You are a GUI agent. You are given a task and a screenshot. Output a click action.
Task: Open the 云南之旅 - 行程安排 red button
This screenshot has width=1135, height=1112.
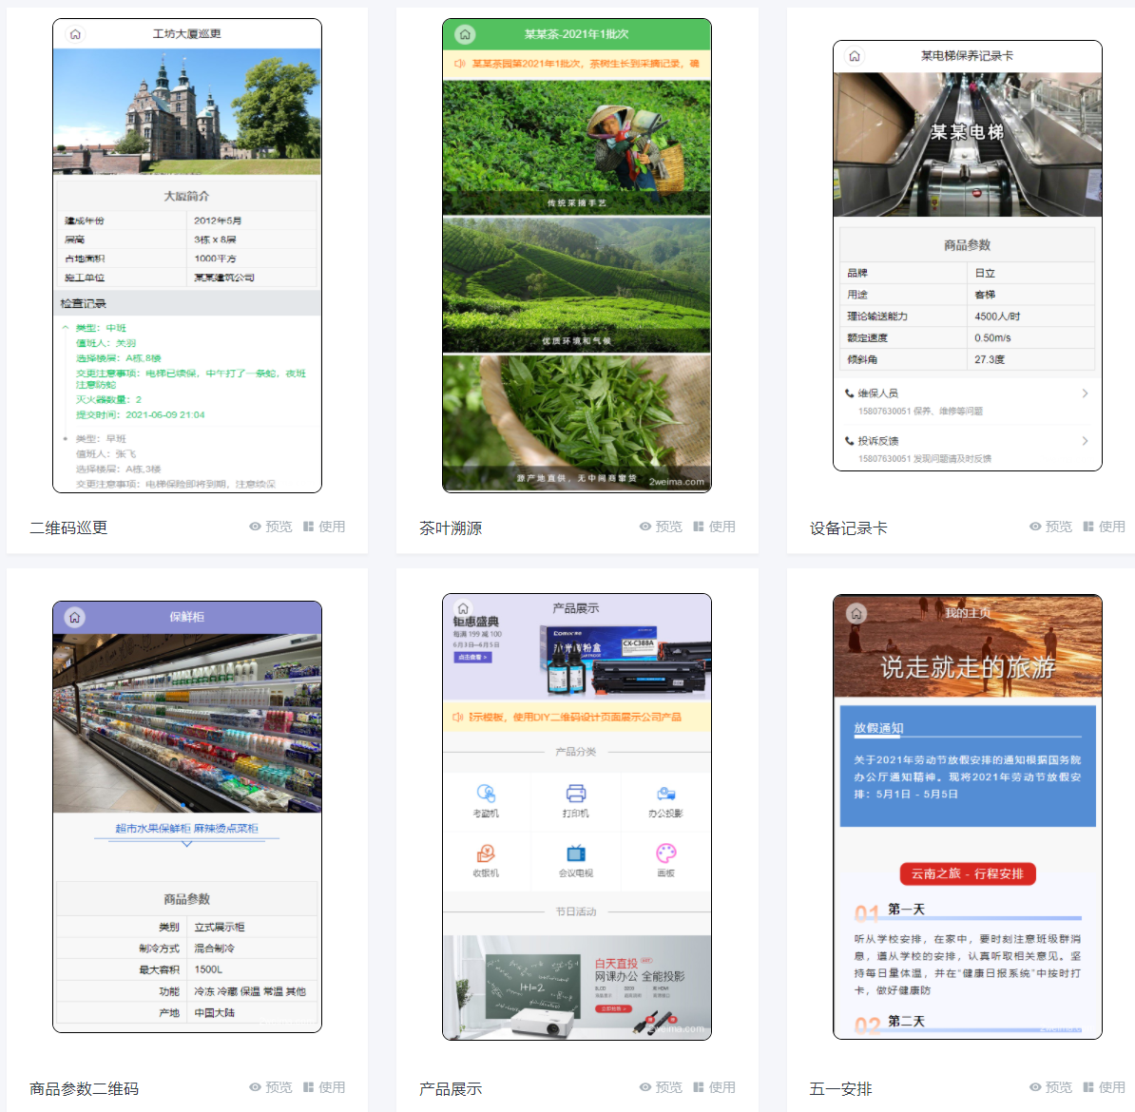pyautogui.click(x=967, y=873)
